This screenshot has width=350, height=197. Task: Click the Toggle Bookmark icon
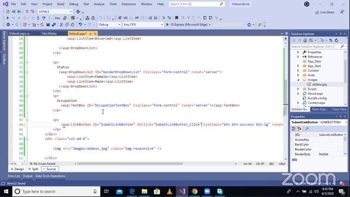coord(177,18)
